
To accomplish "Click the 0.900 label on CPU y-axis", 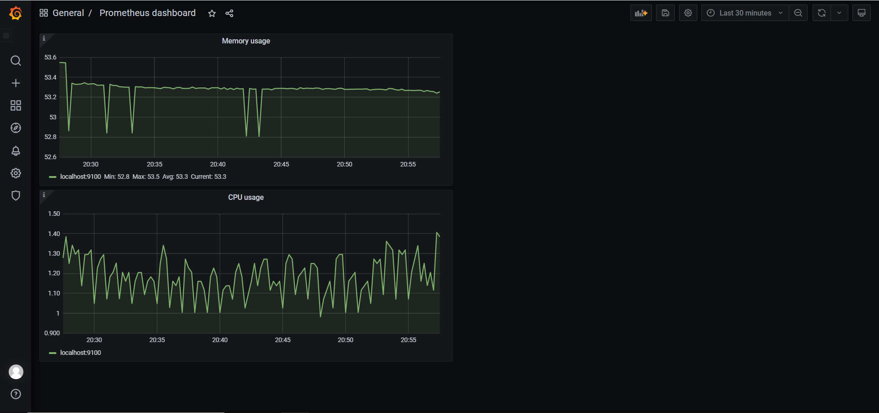I will pyautogui.click(x=52, y=333).
